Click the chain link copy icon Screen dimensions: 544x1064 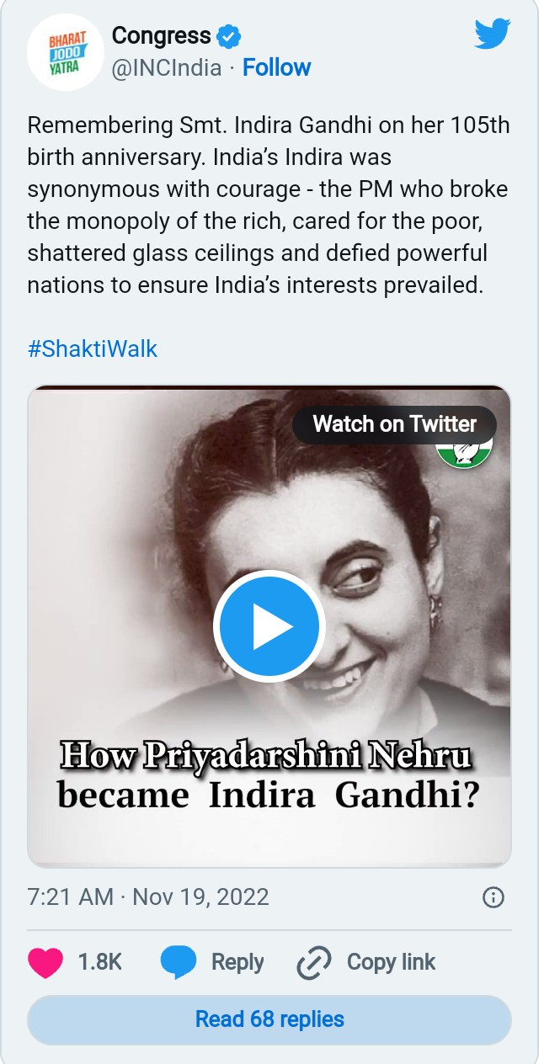coord(314,963)
